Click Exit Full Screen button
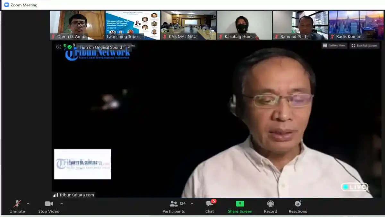 (x=364, y=46)
